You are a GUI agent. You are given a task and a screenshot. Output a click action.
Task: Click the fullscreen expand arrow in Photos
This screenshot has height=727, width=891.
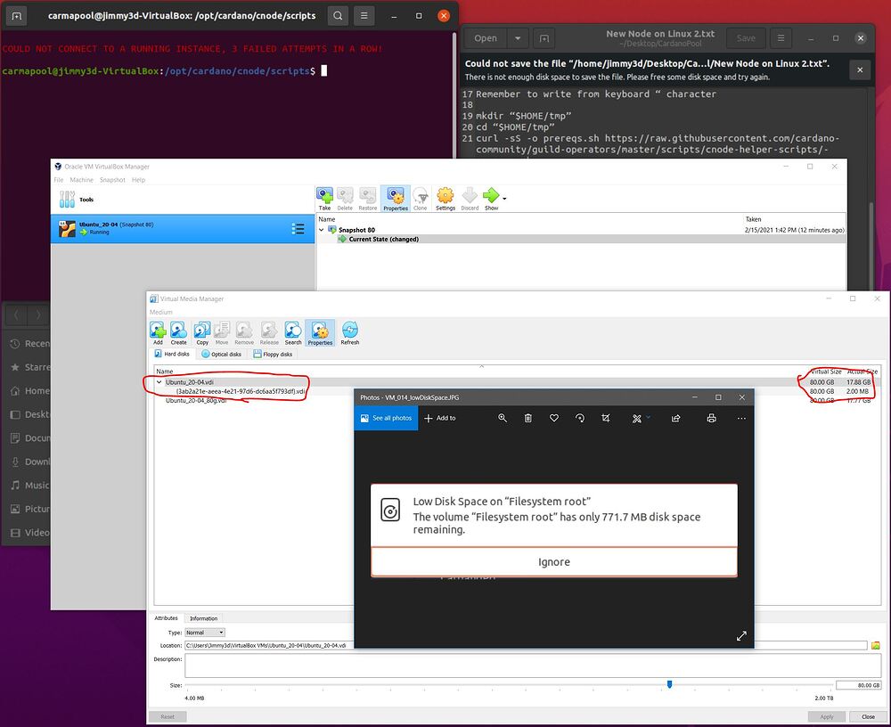(741, 635)
